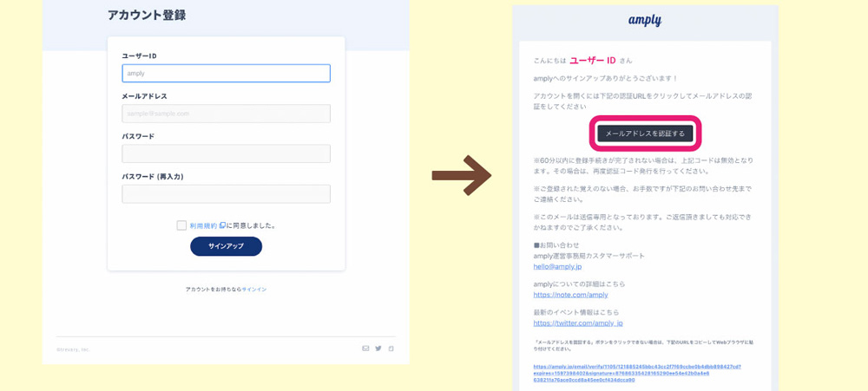
Task: Focus the メールアドレス input field
Action: click(x=227, y=114)
